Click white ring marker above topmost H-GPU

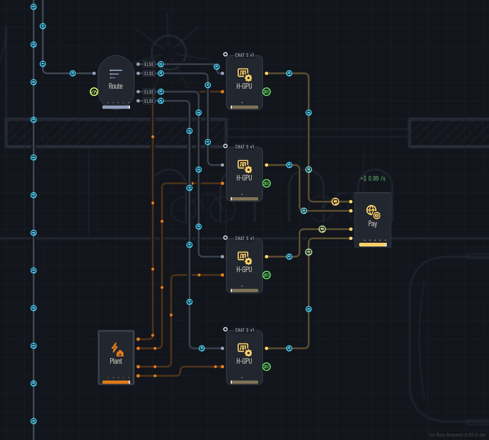[225, 54]
